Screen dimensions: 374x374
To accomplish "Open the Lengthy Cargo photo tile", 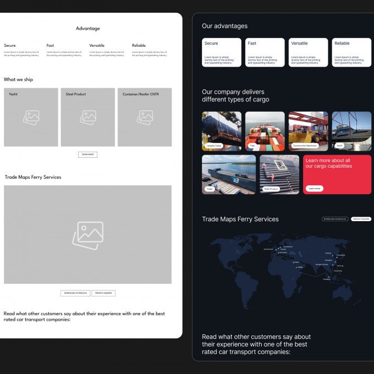I will tap(222, 131).
